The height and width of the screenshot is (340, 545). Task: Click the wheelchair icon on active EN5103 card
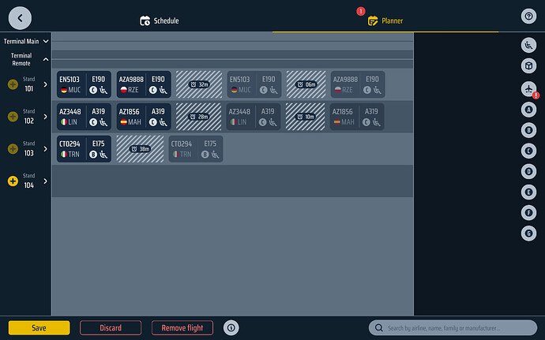pyautogui.click(x=103, y=90)
